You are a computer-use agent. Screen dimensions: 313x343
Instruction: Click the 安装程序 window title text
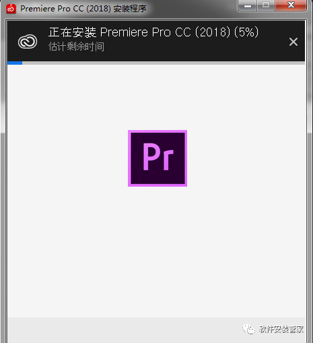tap(130, 9)
